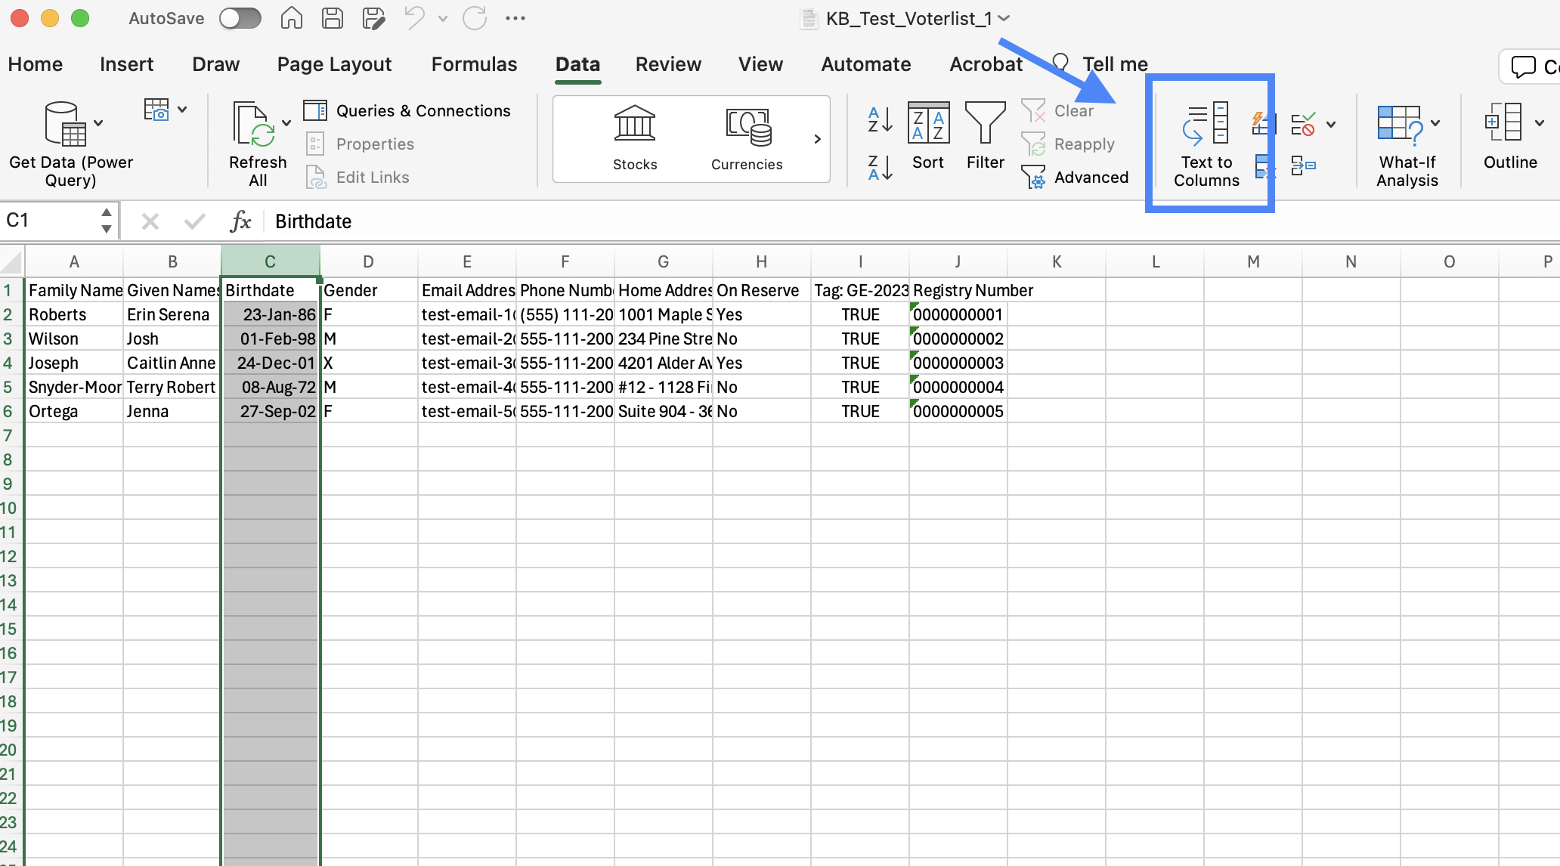Screen dimensions: 1560x866
Task: Switch to the Formulas tab
Action: tap(474, 64)
